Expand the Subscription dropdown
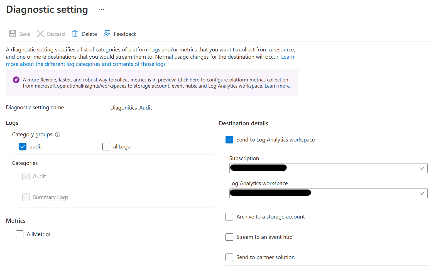Image resolution: width=436 pixels, height=273 pixels. point(421,168)
